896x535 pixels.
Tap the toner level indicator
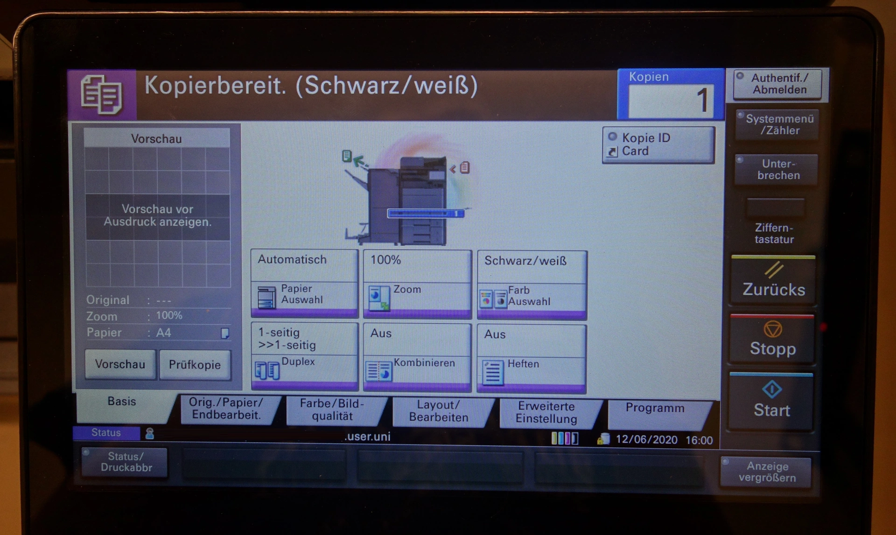(x=565, y=438)
